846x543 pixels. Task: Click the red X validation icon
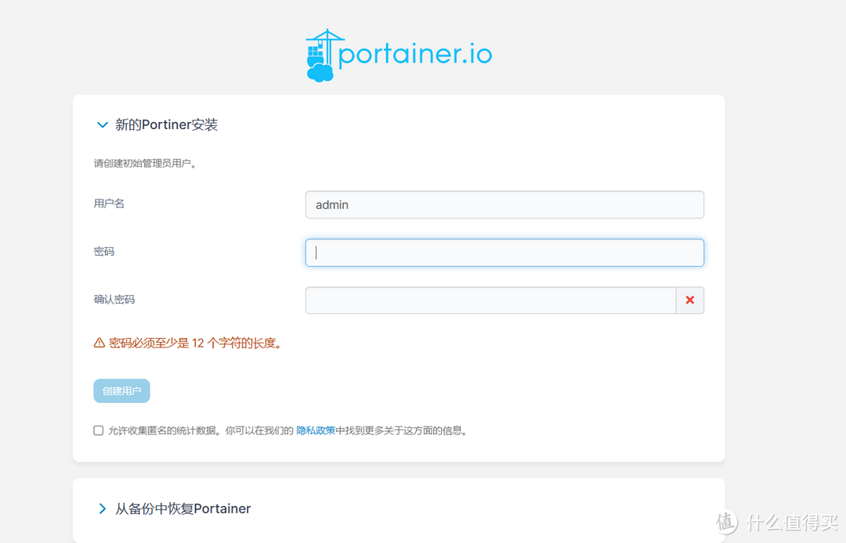pyautogui.click(x=689, y=300)
